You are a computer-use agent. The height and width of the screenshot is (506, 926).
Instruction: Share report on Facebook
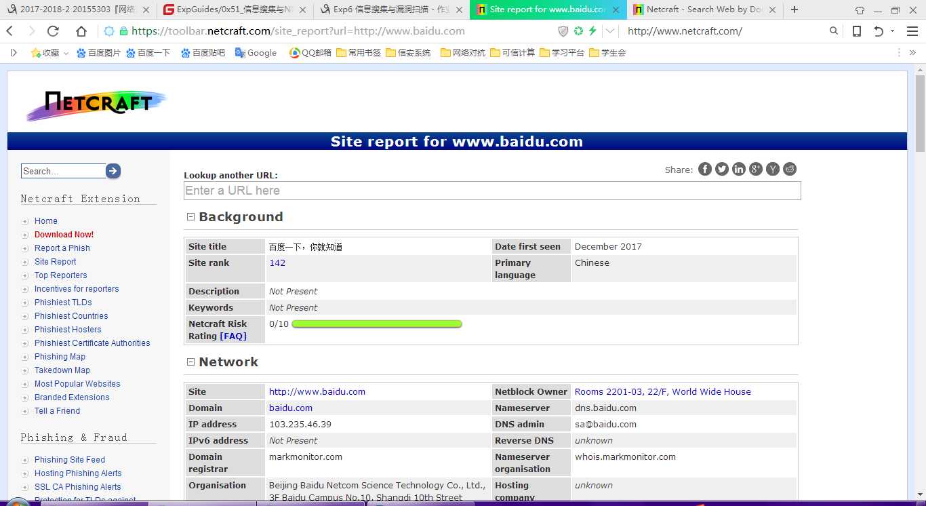[705, 169]
